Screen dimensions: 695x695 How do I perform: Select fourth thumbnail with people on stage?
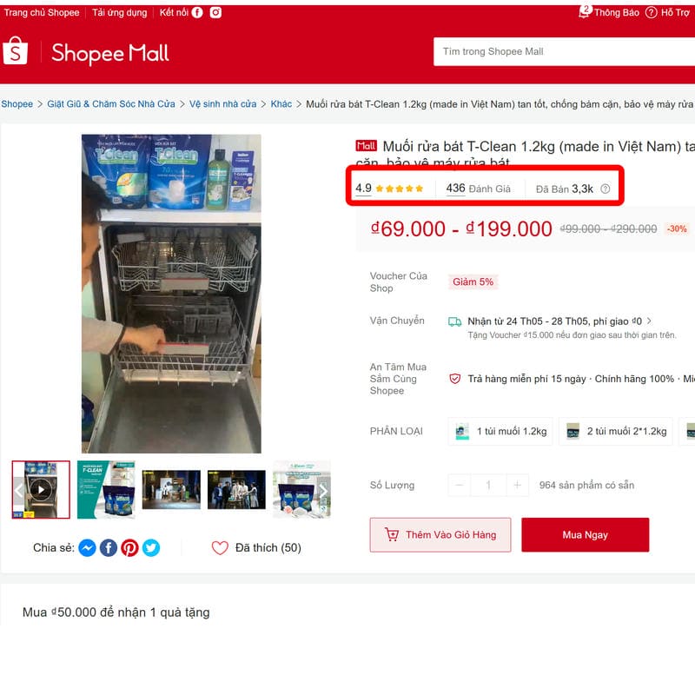[x=236, y=490]
